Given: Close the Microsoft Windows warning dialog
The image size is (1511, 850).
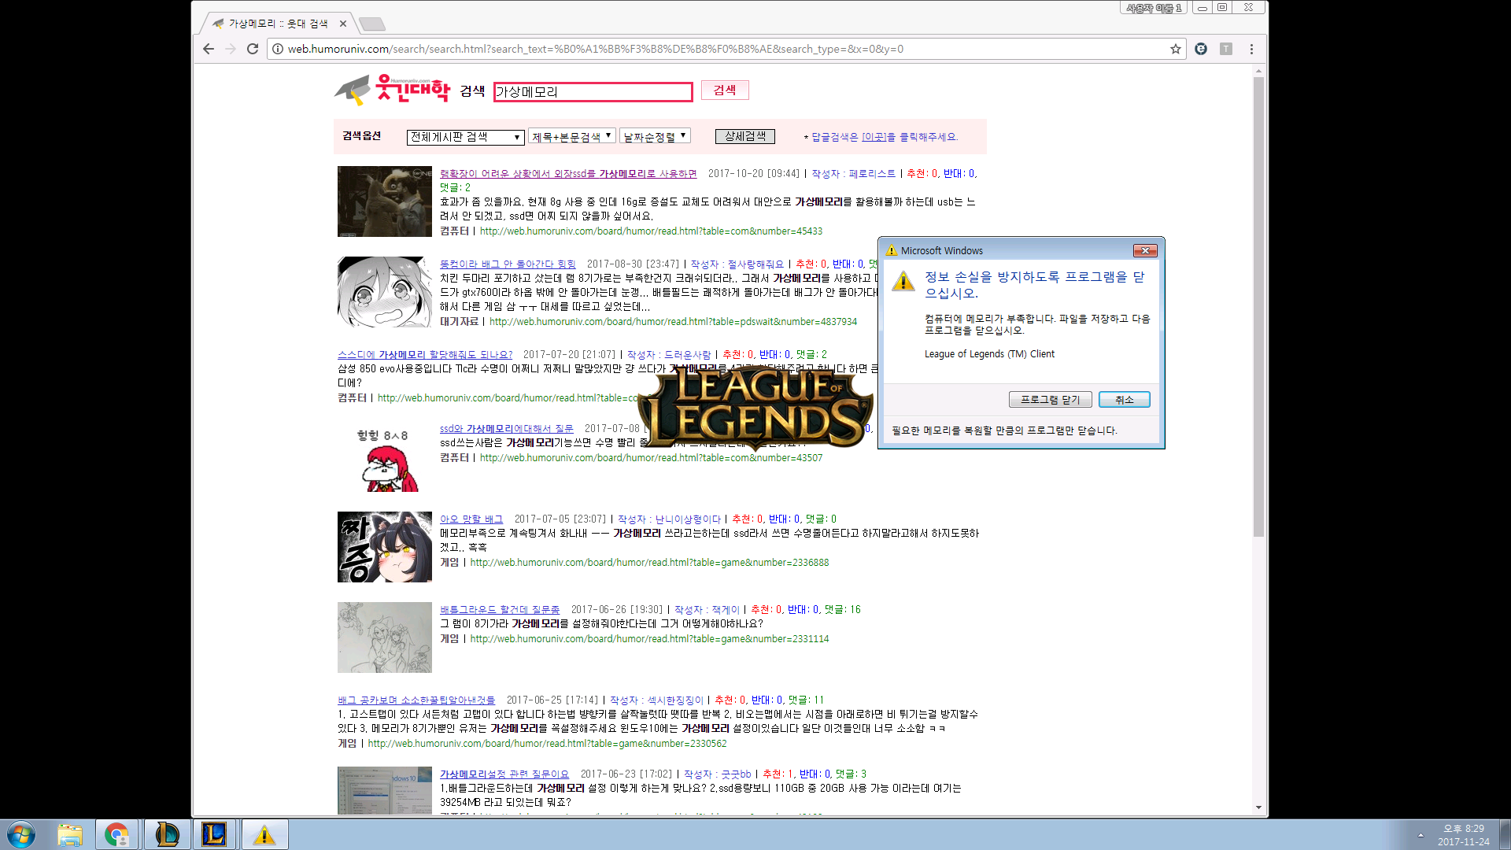Looking at the screenshot, I should [x=1145, y=250].
